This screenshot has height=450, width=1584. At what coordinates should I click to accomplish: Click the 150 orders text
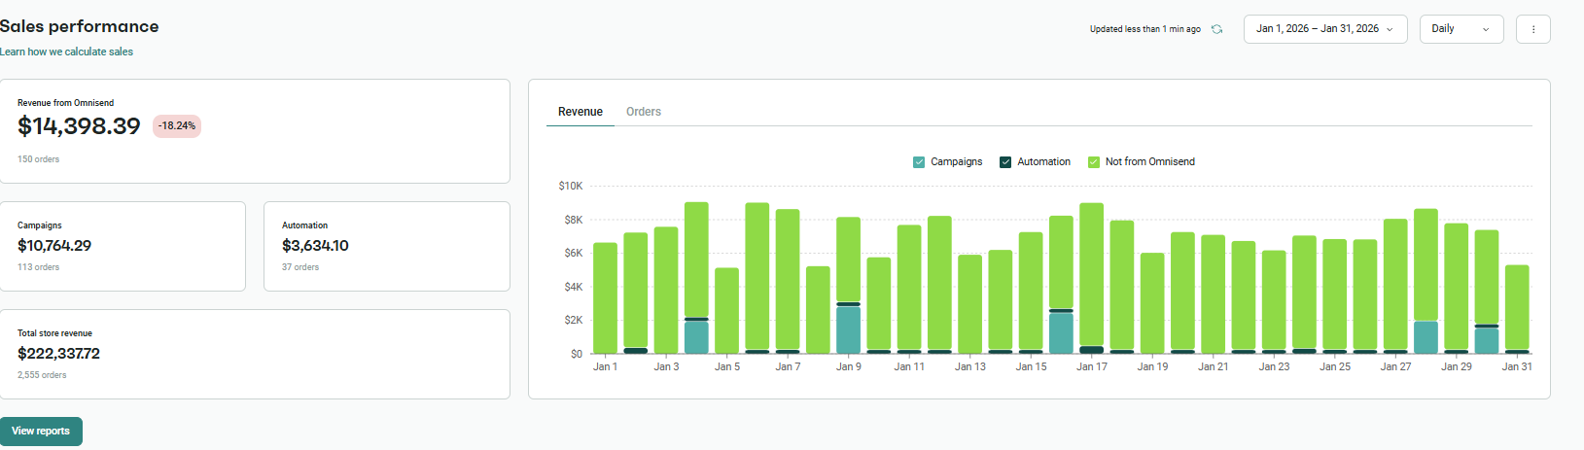tap(38, 159)
